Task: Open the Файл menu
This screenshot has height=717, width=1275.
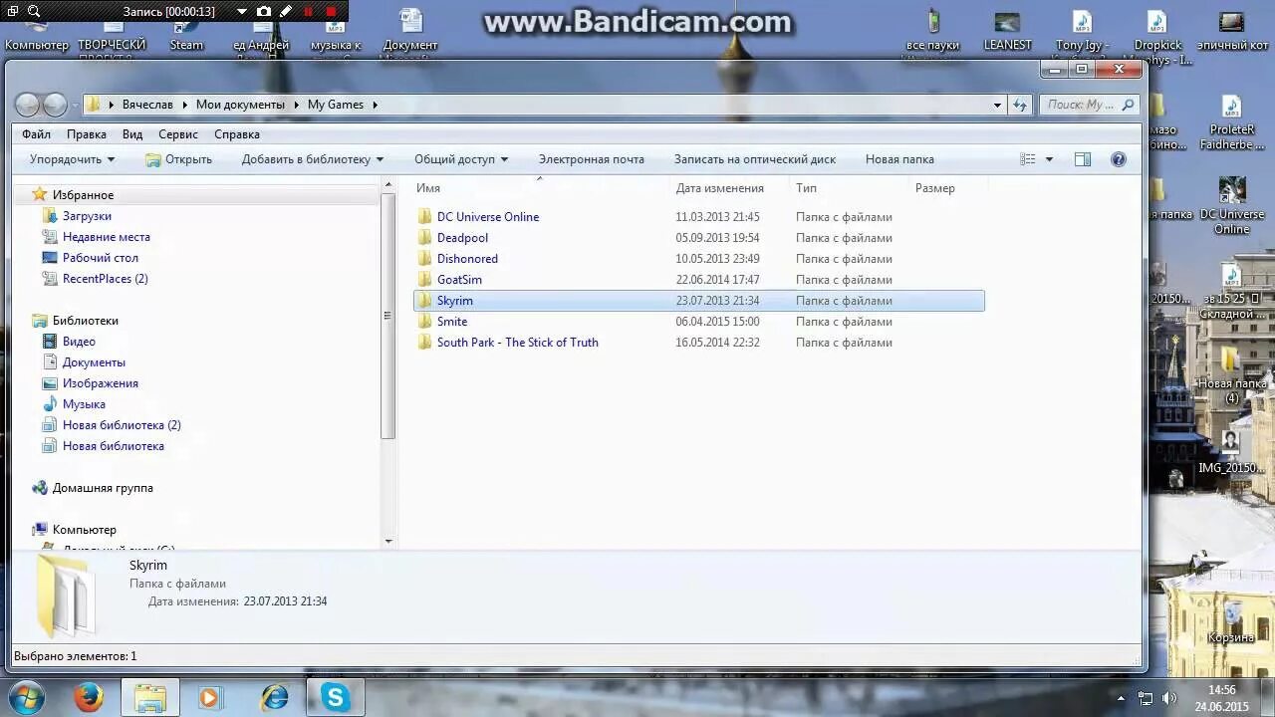Action: [36, 134]
